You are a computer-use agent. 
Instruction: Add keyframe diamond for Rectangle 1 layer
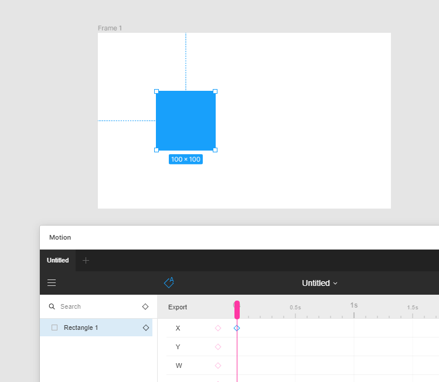[x=146, y=328]
